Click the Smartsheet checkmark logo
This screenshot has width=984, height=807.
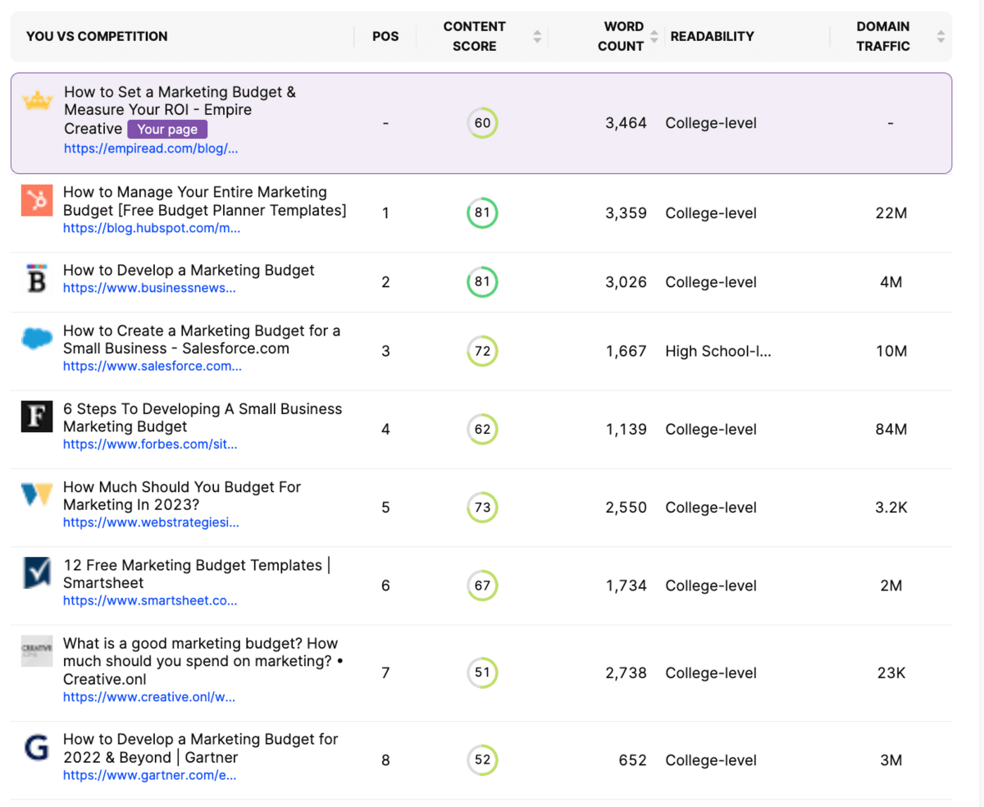37,573
